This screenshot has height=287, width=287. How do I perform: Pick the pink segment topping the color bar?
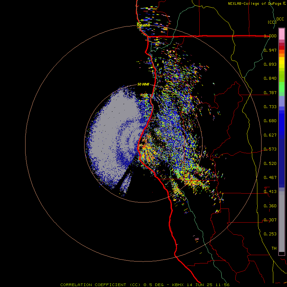282,34
